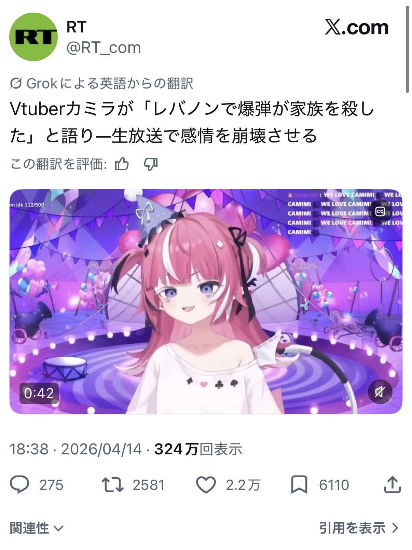Open the @RT_com handle link
This screenshot has height=550, width=412.
click(104, 48)
